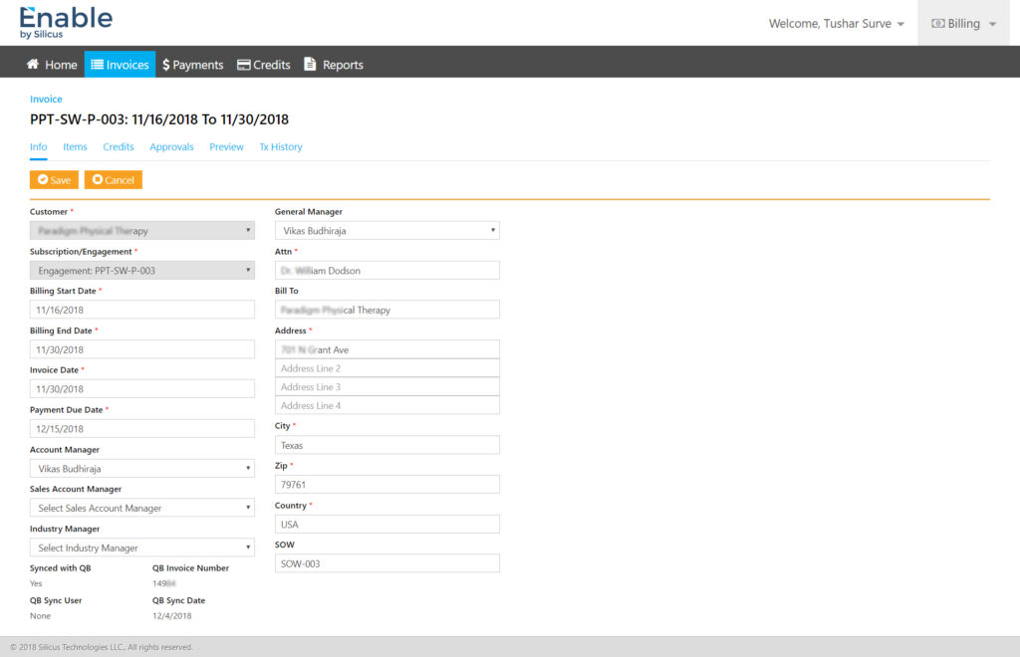Click the Address Line 4 field
1020x657 pixels.
tap(387, 405)
